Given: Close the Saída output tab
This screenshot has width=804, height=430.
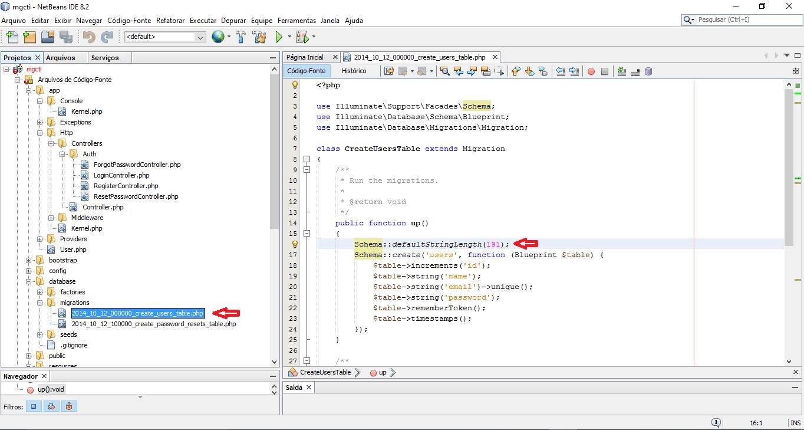Looking at the screenshot, I should pos(308,388).
